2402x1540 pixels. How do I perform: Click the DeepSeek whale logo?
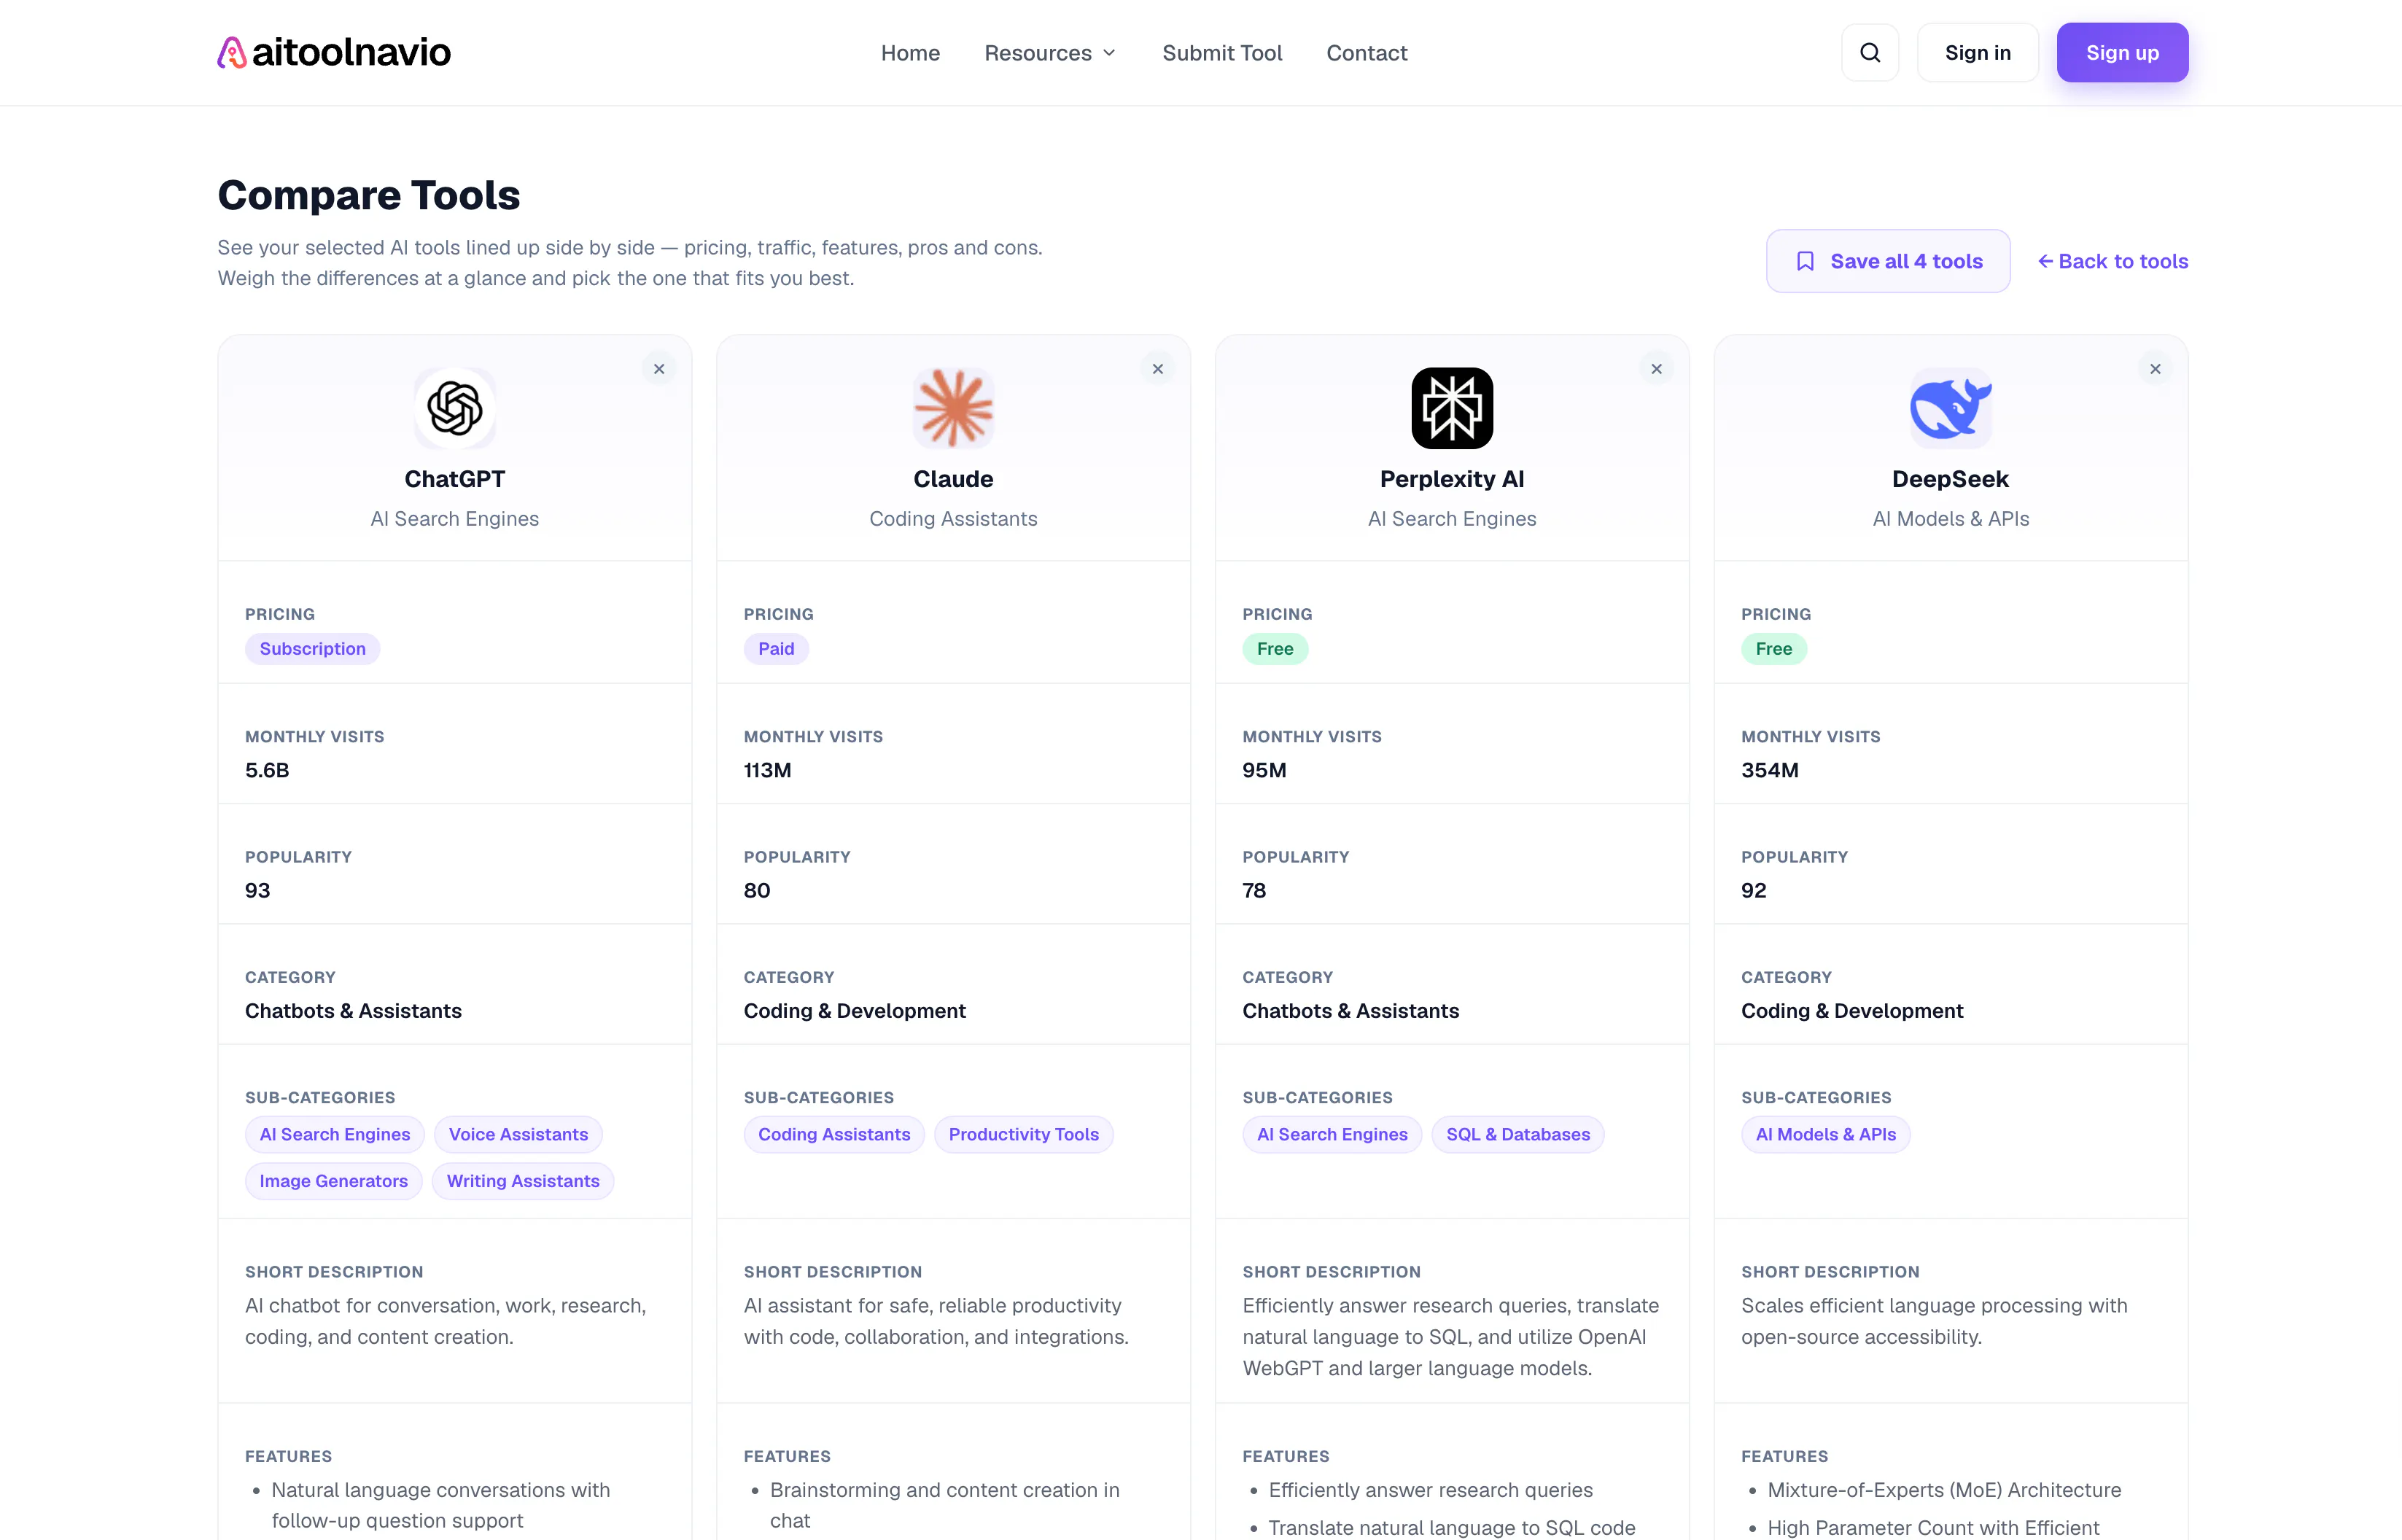(x=1950, y=408)
